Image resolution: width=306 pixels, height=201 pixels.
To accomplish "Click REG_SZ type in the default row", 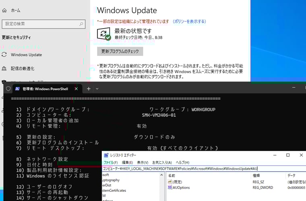I will tap(258, 182).
